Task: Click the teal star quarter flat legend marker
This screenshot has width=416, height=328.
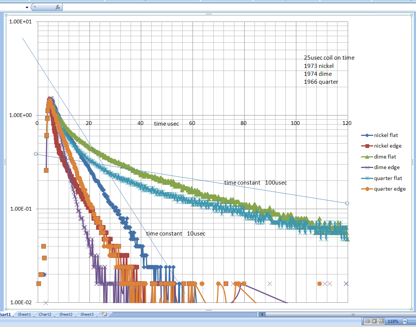Action: point(367,178)
